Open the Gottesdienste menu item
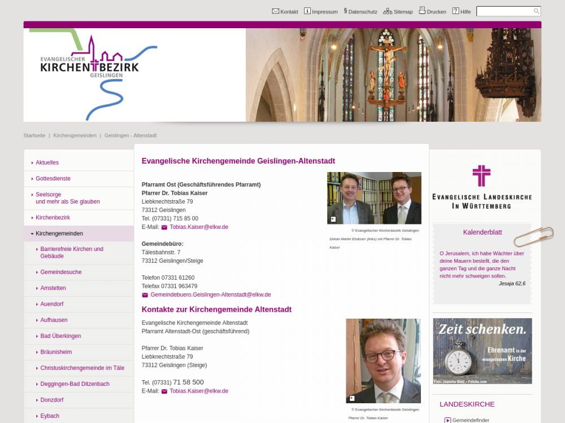Viewport: 565px width, 423px height. 53,179
